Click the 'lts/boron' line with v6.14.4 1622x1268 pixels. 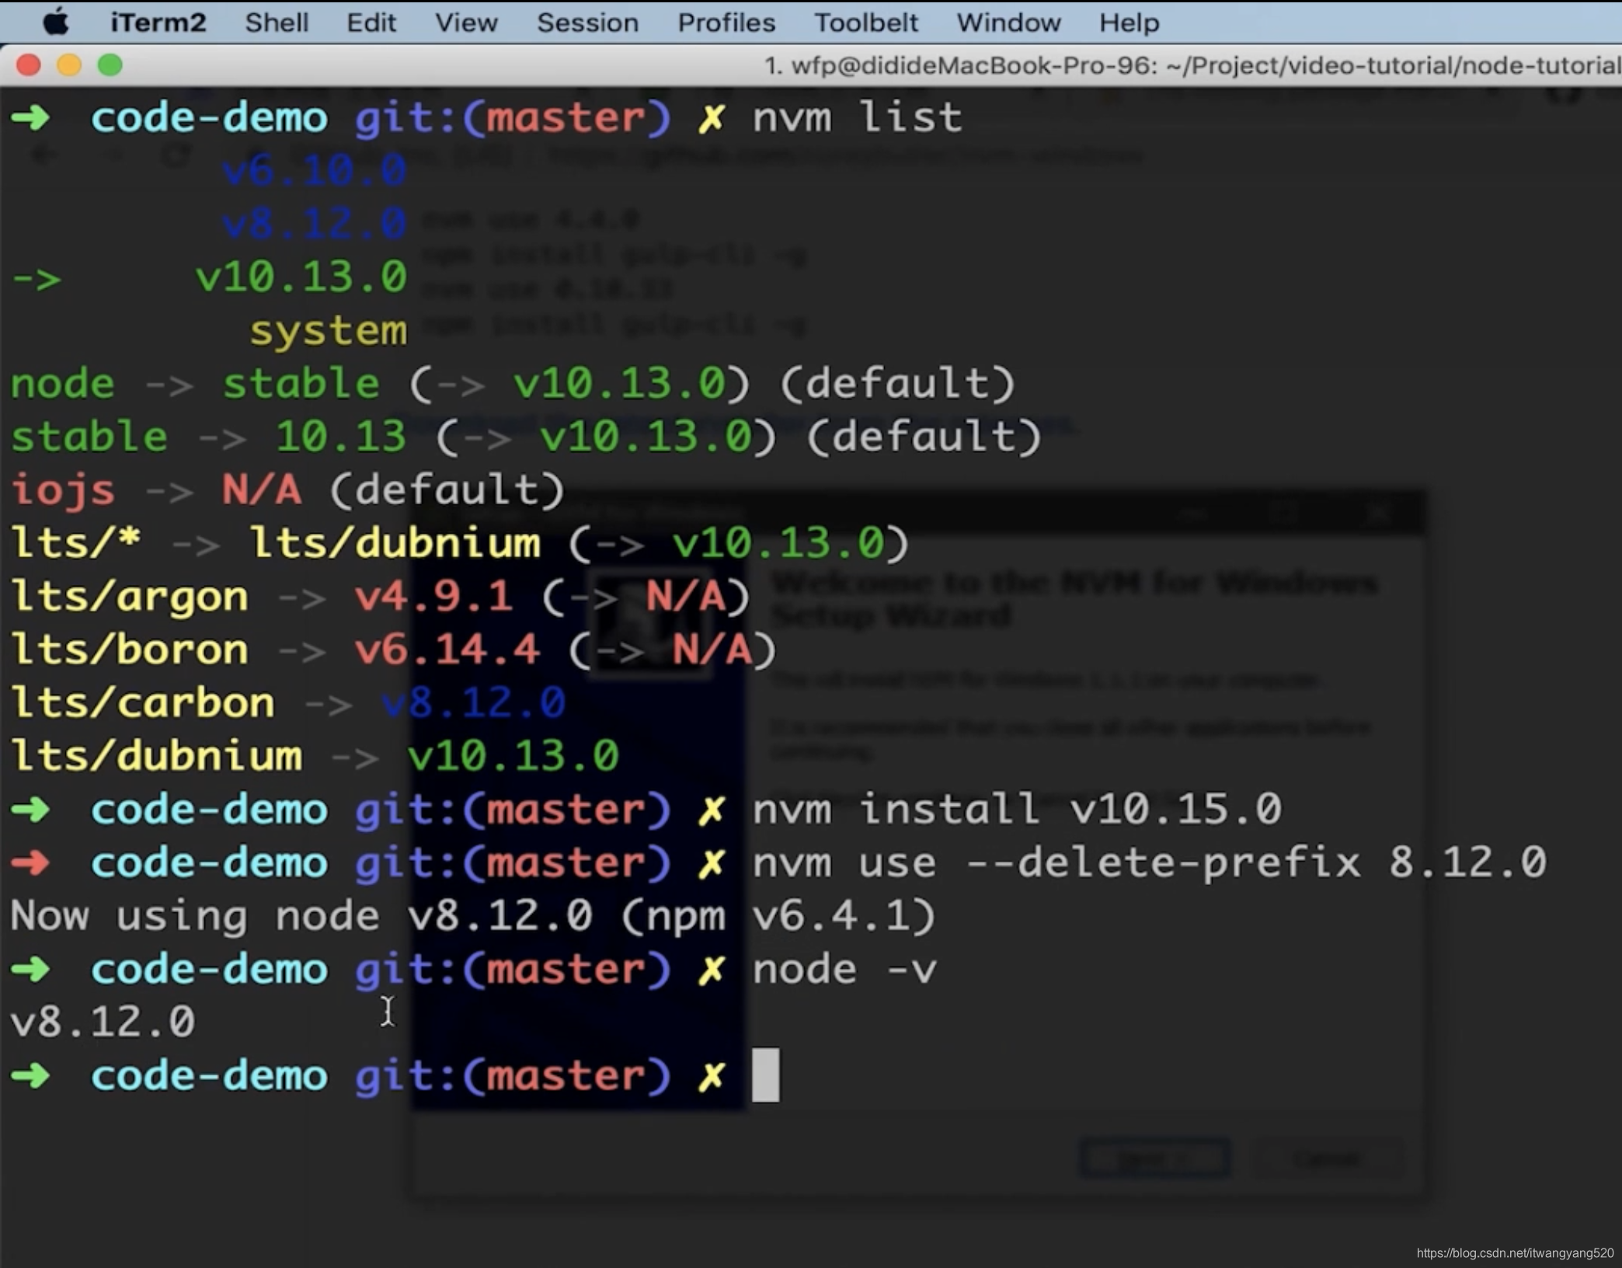(394, 650)
